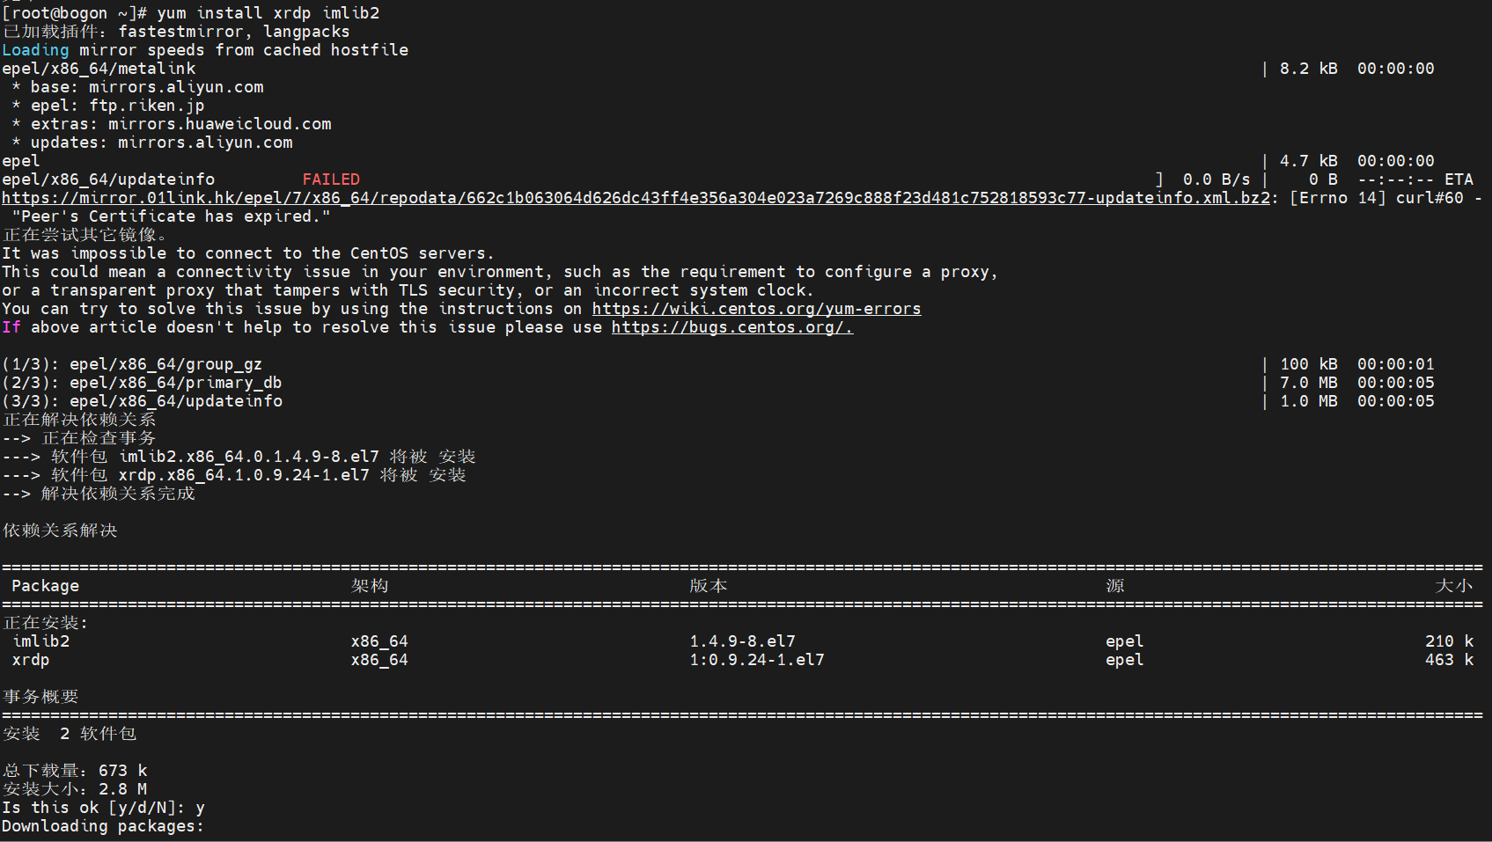Viewport: 1492px width, 842px height.
Task: Select the xrdp package row
Action: (x=742, y=660)
